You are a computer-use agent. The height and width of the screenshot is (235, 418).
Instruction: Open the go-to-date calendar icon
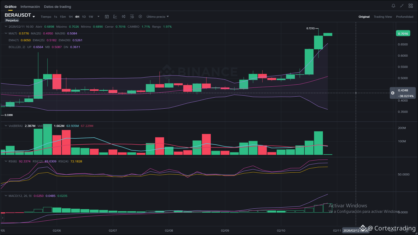[x=107, y=17]
